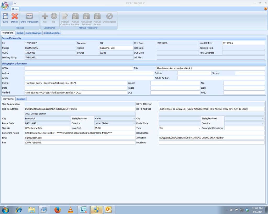
Task: Click the Status value SUBMITTING
Action: tap(51, 48)
